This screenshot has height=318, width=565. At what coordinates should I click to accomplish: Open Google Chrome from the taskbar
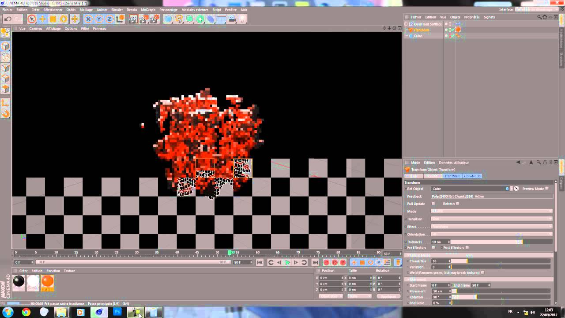pyautogui.click(x=26, y=312)
